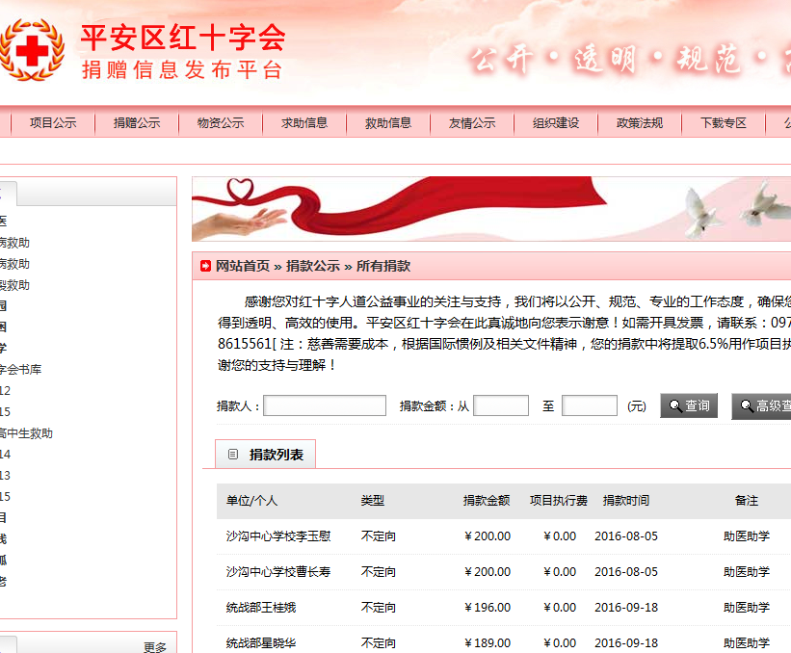The width and height of the screenshot is (791, 653).
Task: Open the 政策法规 menu item
Action: [x=640, y=123]
